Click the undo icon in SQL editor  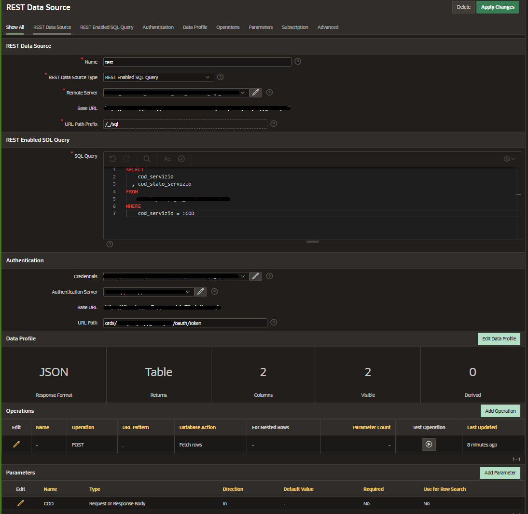click(112, 159)
